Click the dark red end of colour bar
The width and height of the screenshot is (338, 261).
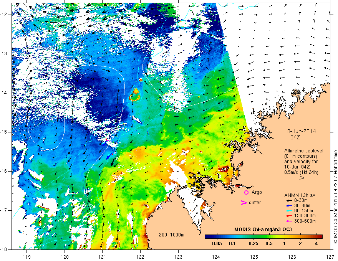click(x=321, y=237)
